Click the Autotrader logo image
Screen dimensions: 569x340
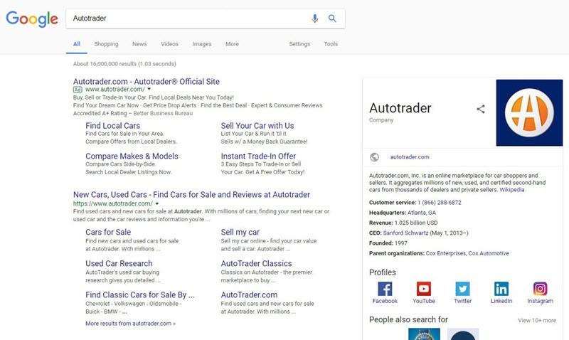click(529, 113)
